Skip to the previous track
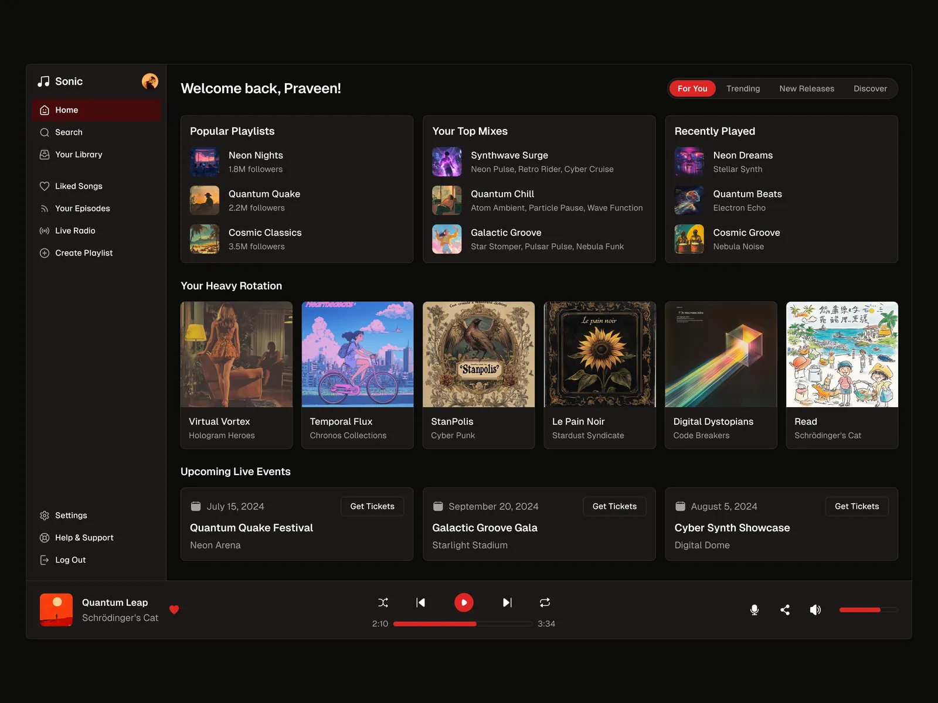Screen dimensions: 938x703 coord(420,602)
